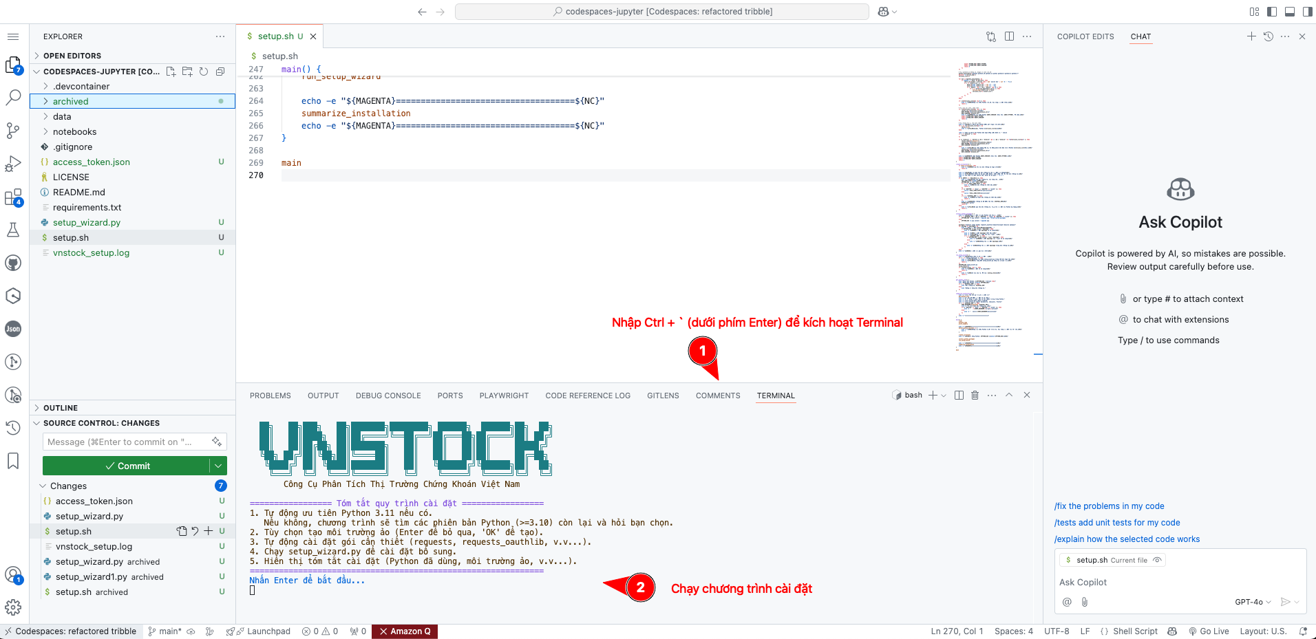Start a new Copilot chat

[1251, 36]
